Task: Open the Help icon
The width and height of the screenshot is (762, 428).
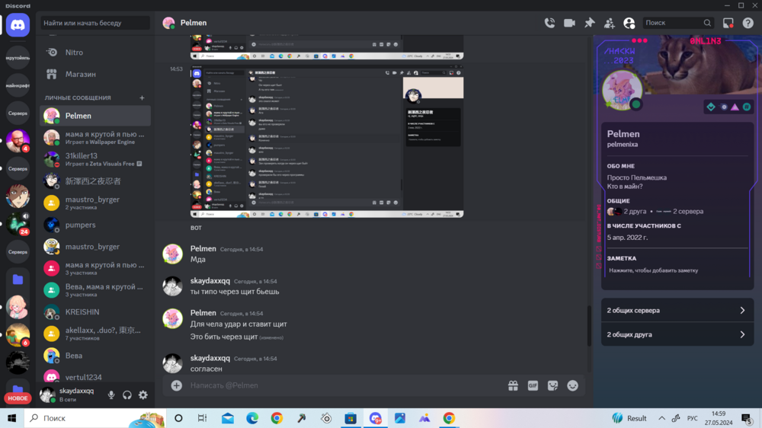Action: click(748, 23)
